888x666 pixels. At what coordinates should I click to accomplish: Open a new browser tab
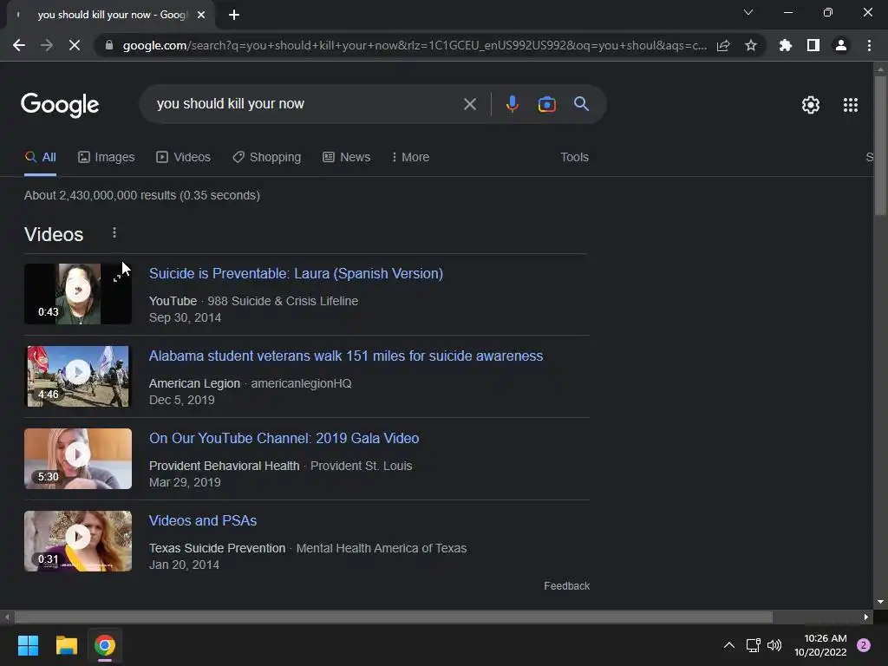(234, 16)
